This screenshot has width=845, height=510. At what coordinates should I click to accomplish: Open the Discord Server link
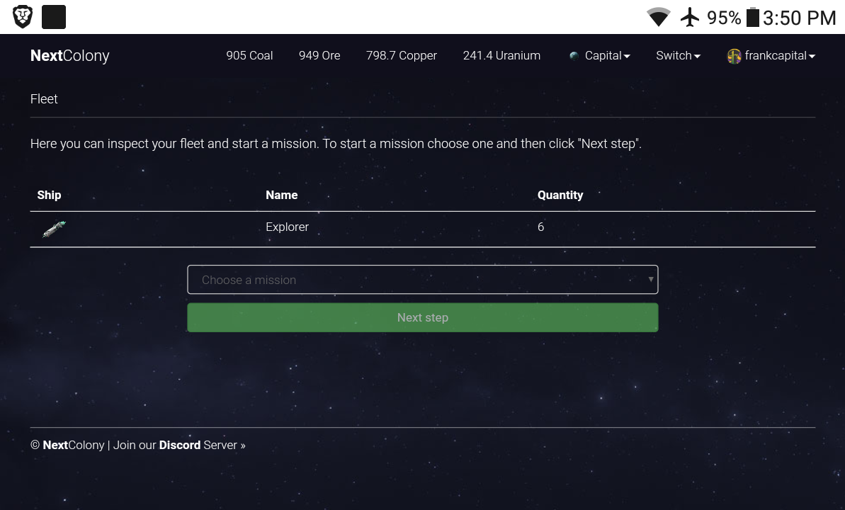202,445
